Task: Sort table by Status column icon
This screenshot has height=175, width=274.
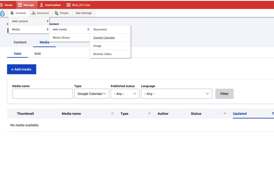Action: (x=225, y=114)
